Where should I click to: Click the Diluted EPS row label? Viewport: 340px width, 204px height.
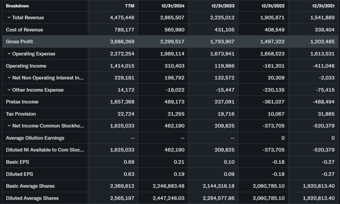[x=19, y=174]
